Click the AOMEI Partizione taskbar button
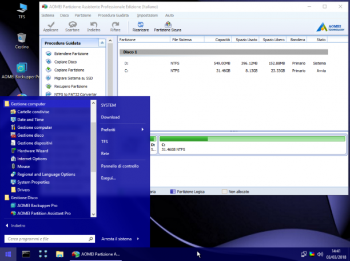The width and height of the screenshot is (350, 261). coord(96,254)
